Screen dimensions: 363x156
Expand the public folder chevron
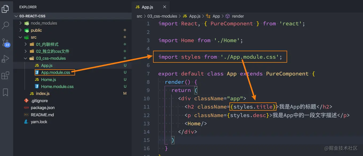21,30
